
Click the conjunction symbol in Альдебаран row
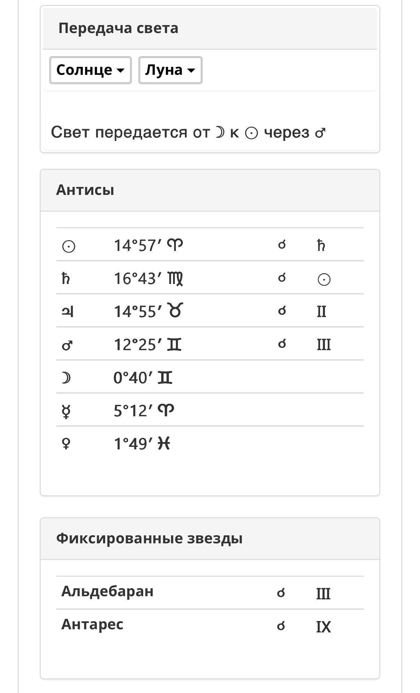point(281,593)
